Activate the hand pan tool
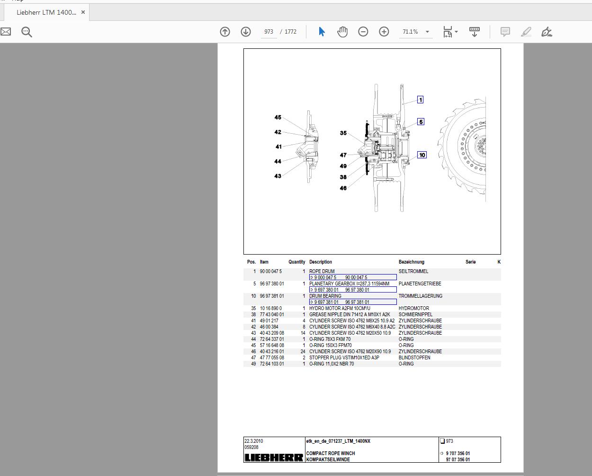 [x=342, y=32]
